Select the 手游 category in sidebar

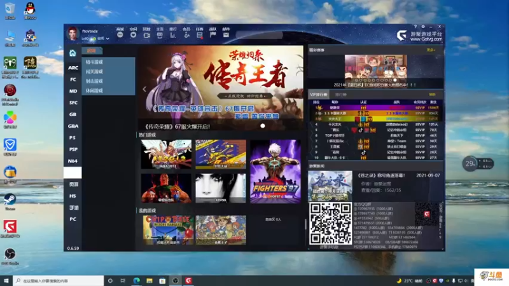(x=74, y=208)
